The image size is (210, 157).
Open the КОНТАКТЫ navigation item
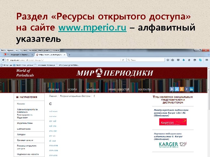pyautogui.click(x=144, y=90)
